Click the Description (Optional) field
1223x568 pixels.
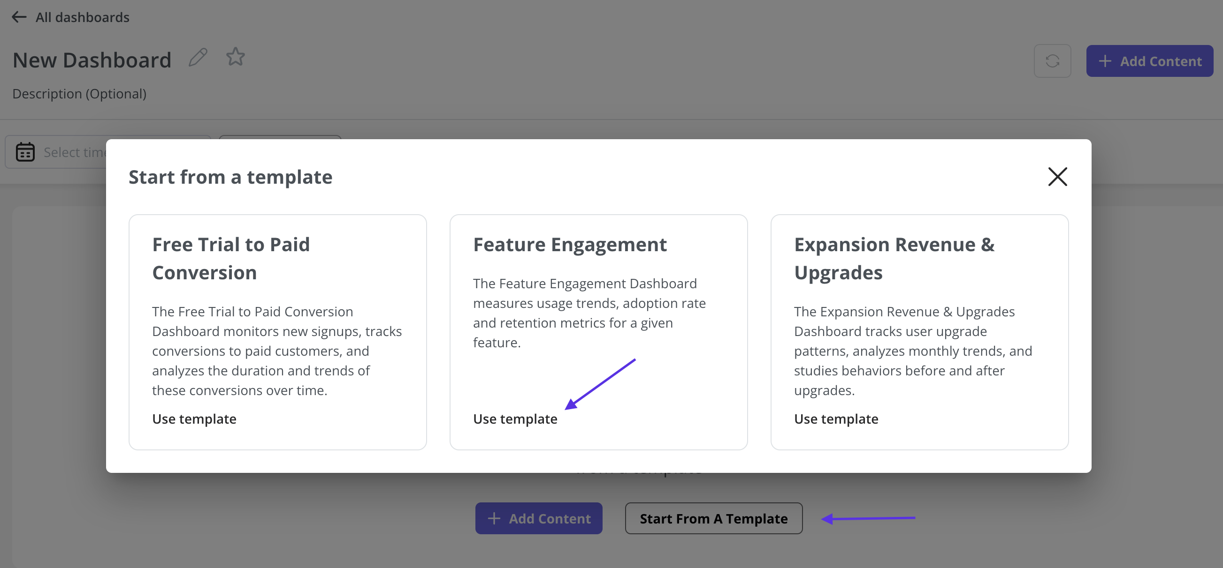click(79, 94)
